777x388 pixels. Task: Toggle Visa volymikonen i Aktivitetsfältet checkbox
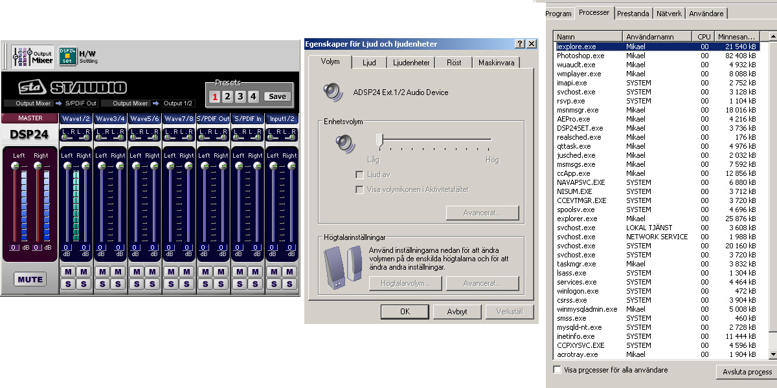point(359,189)
